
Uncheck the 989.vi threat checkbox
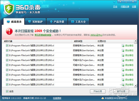click(x=7, y=75)
